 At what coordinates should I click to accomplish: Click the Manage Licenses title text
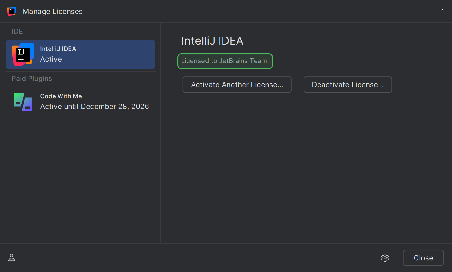[x=52, y=11]
